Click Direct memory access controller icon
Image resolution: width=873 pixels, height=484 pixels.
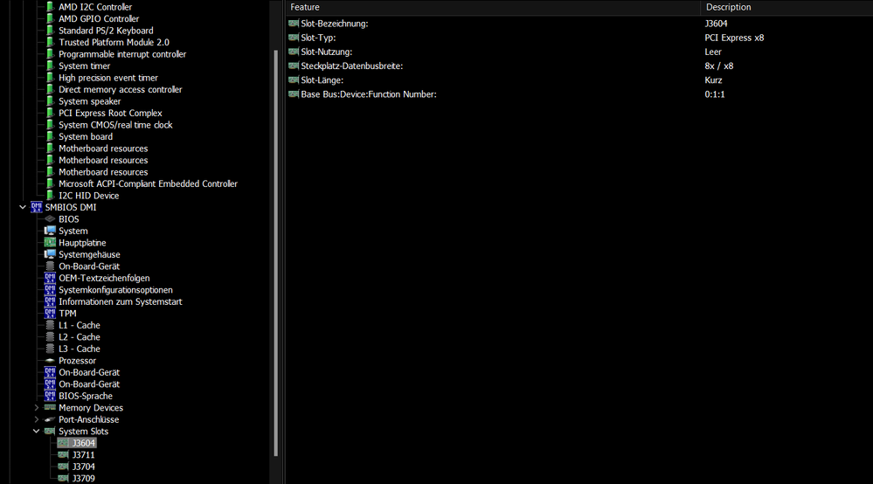pos(50,90)
